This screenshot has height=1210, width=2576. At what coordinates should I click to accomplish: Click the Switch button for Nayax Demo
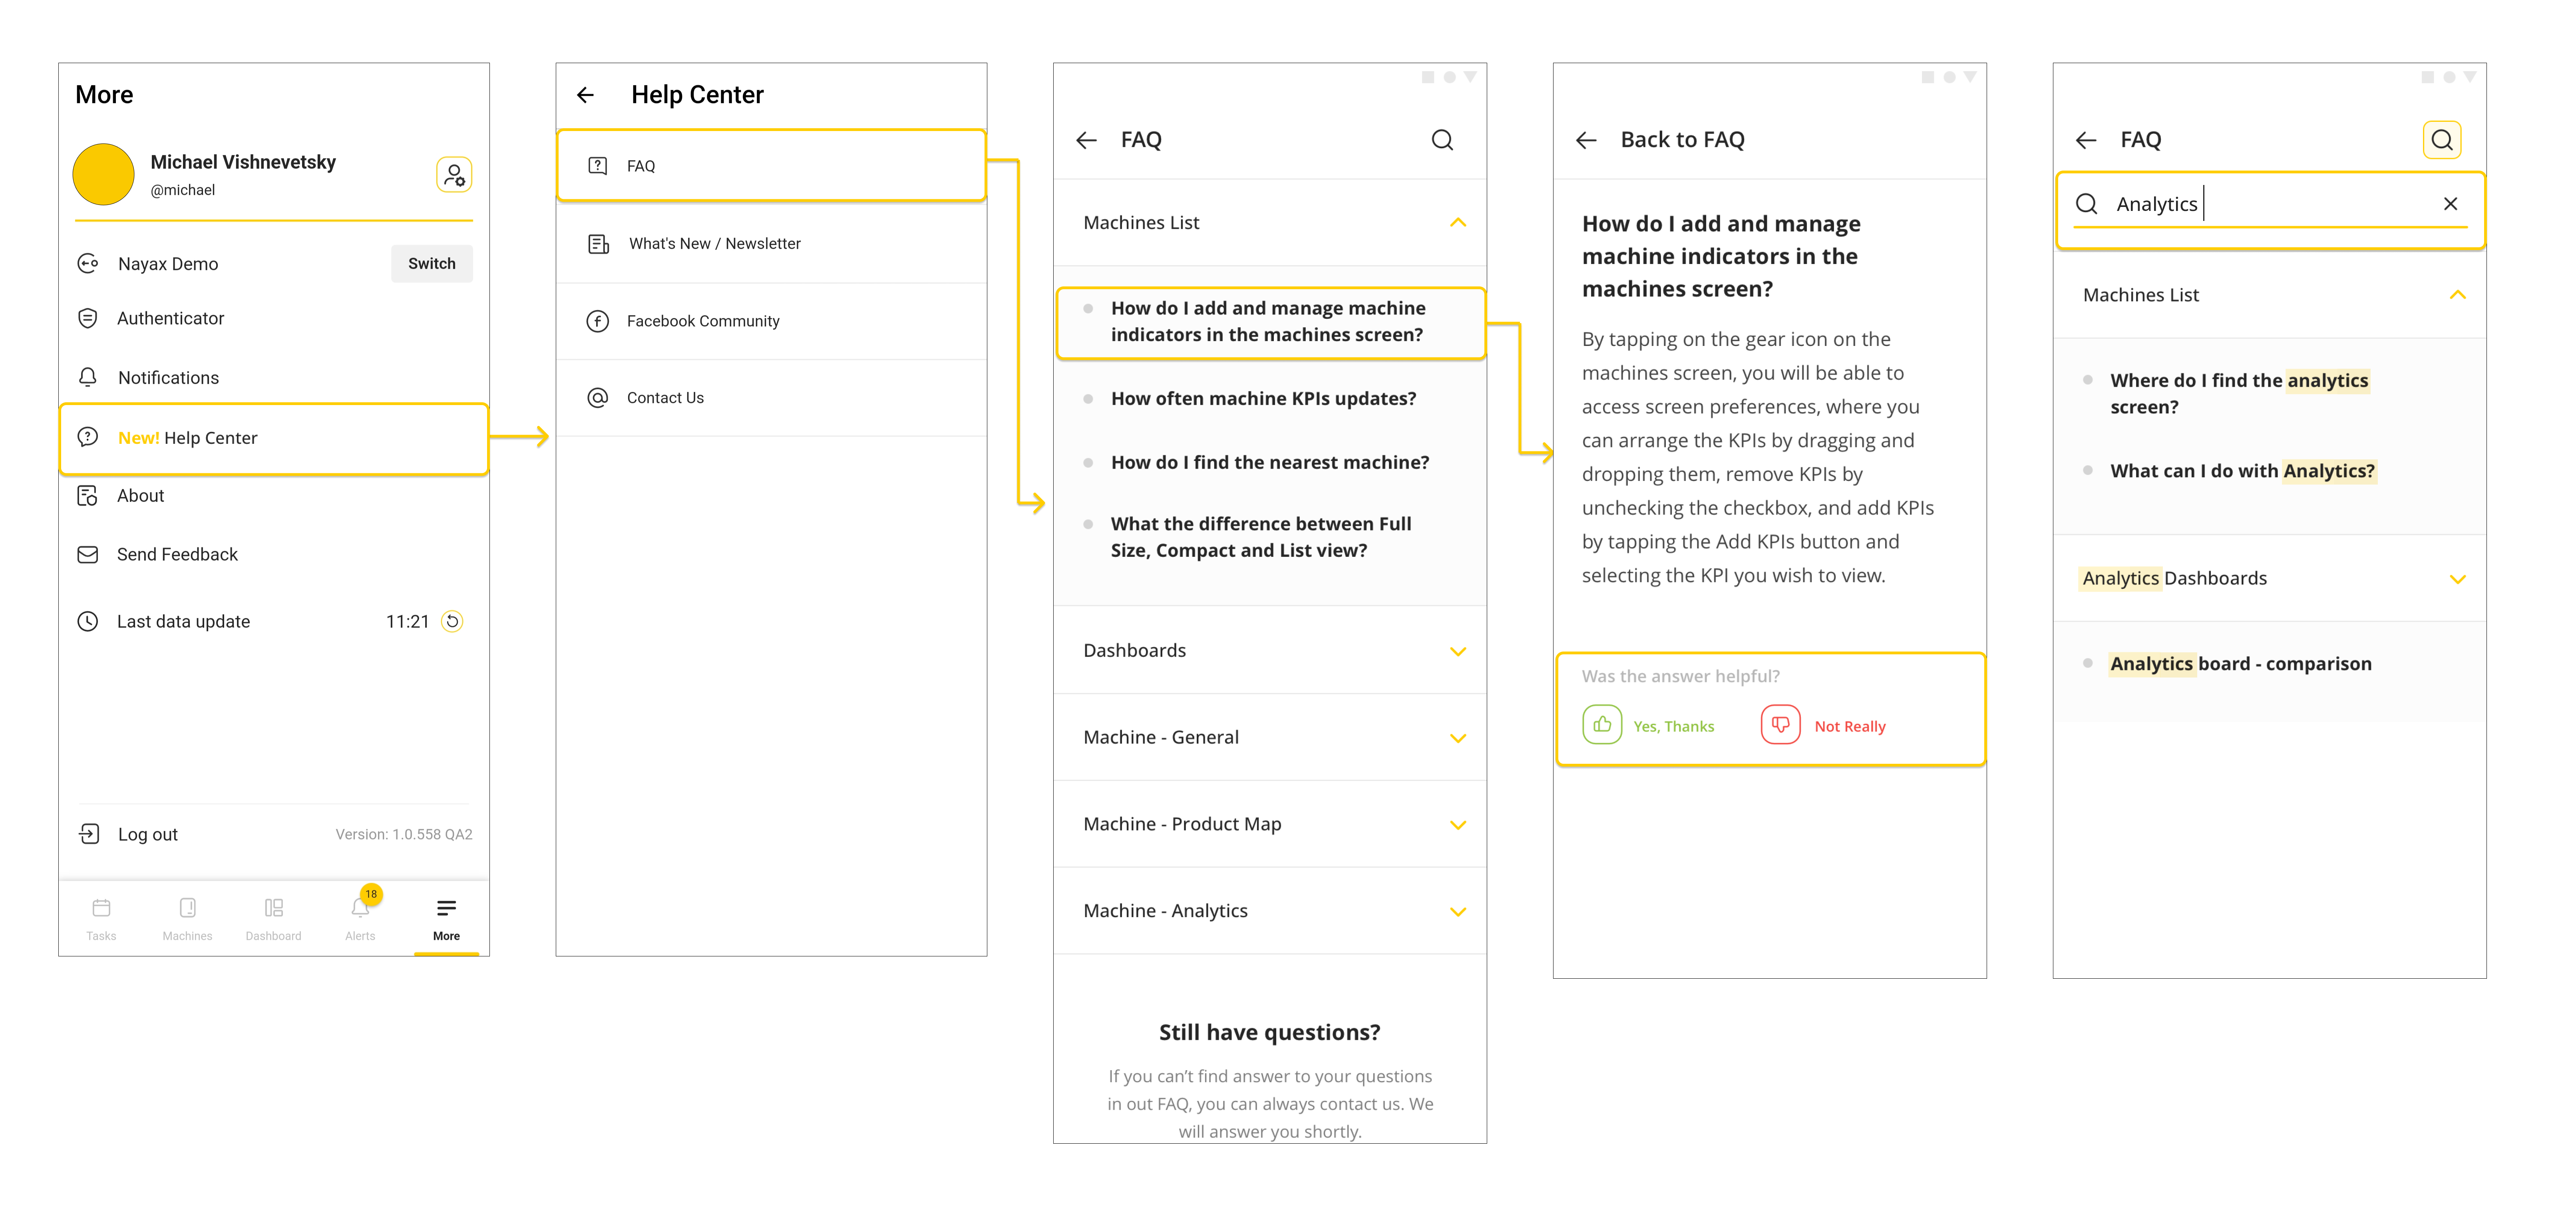pyautogui.click(x=431, y=264)
